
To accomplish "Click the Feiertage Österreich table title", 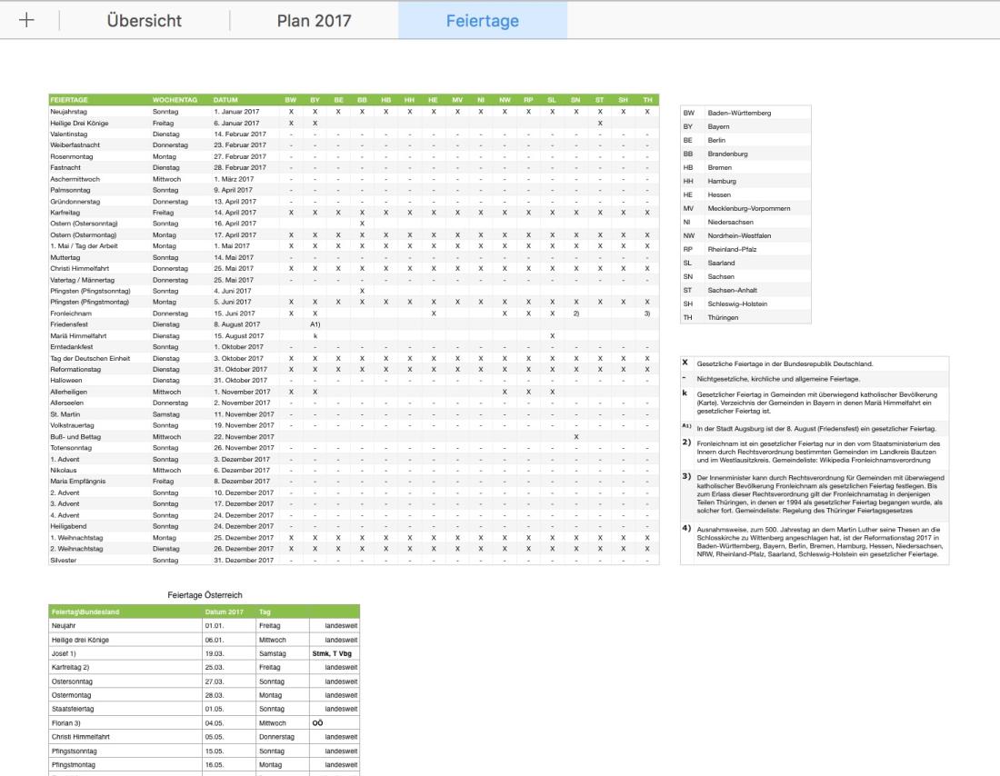I will pyautogui.click(x=205, y=593).
